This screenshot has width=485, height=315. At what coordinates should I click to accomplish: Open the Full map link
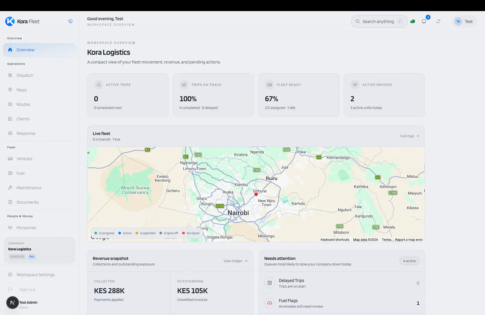click(x=410, y=136)
